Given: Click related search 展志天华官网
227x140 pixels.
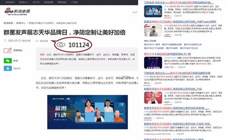Looking at the screenshot, I should click(172, 48).
